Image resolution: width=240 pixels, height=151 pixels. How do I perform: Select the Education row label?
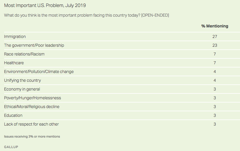click(x=13, y=115)
